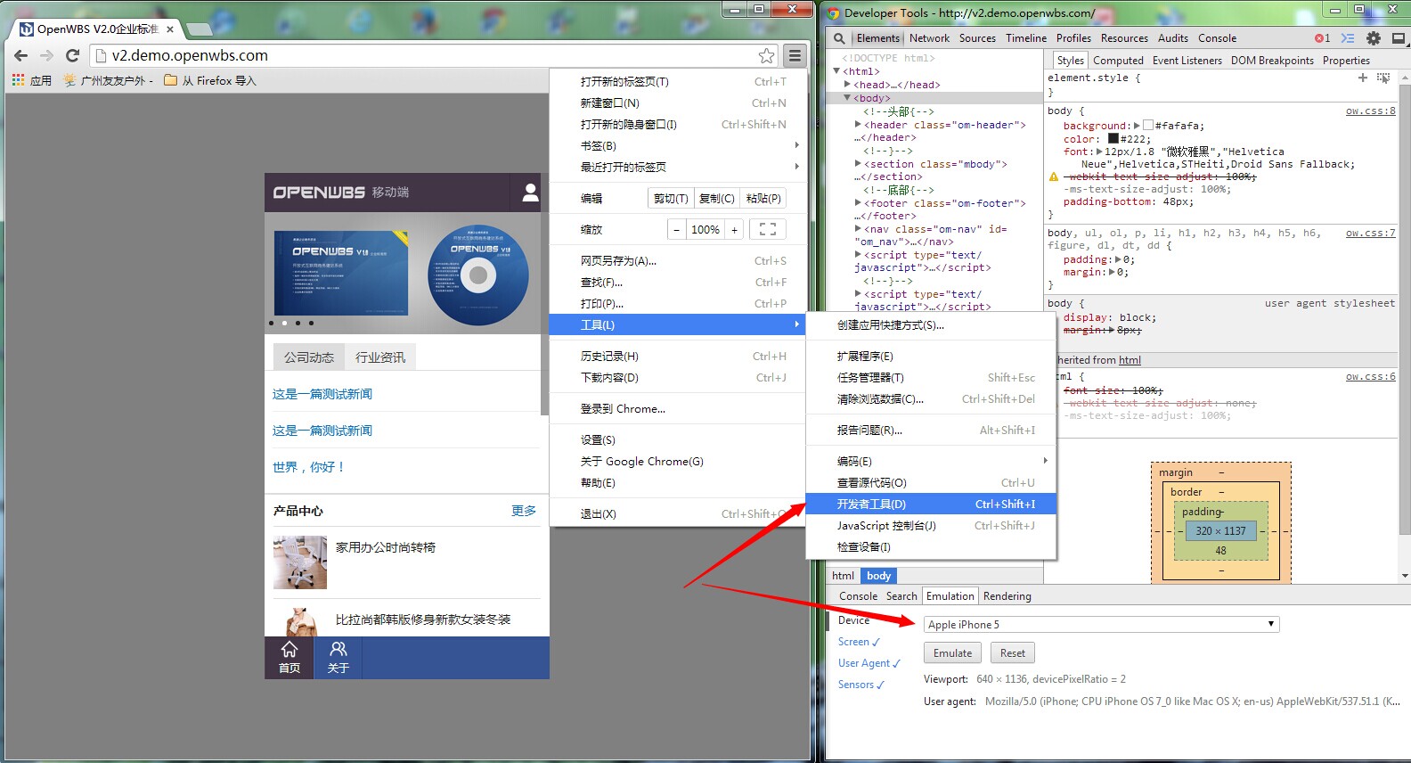The height and width of the screenshot is (763, 1411).
Task: Switch to the Network tab in DevTools
Action: point(929,38)
